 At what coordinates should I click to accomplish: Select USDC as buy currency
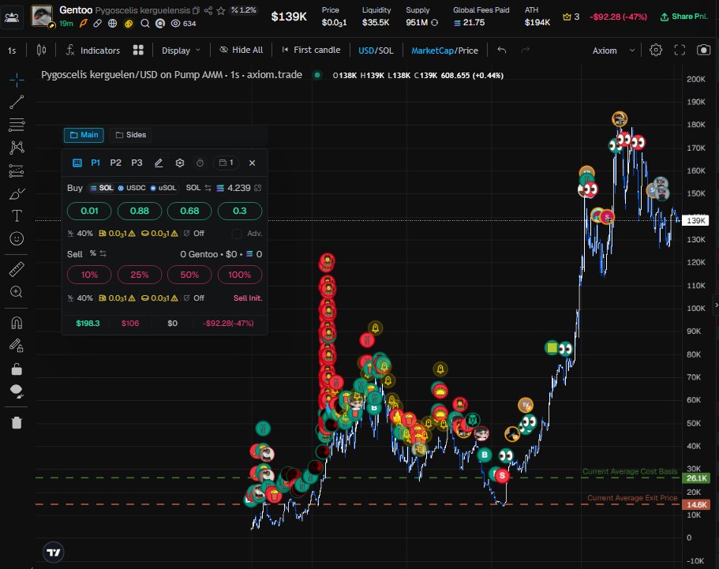[x=132, y=188]
